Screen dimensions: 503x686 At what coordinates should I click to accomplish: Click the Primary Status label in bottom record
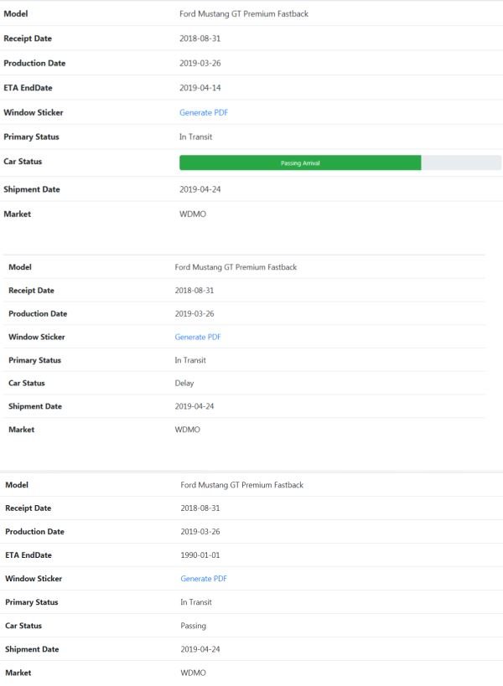pos(32,602)
